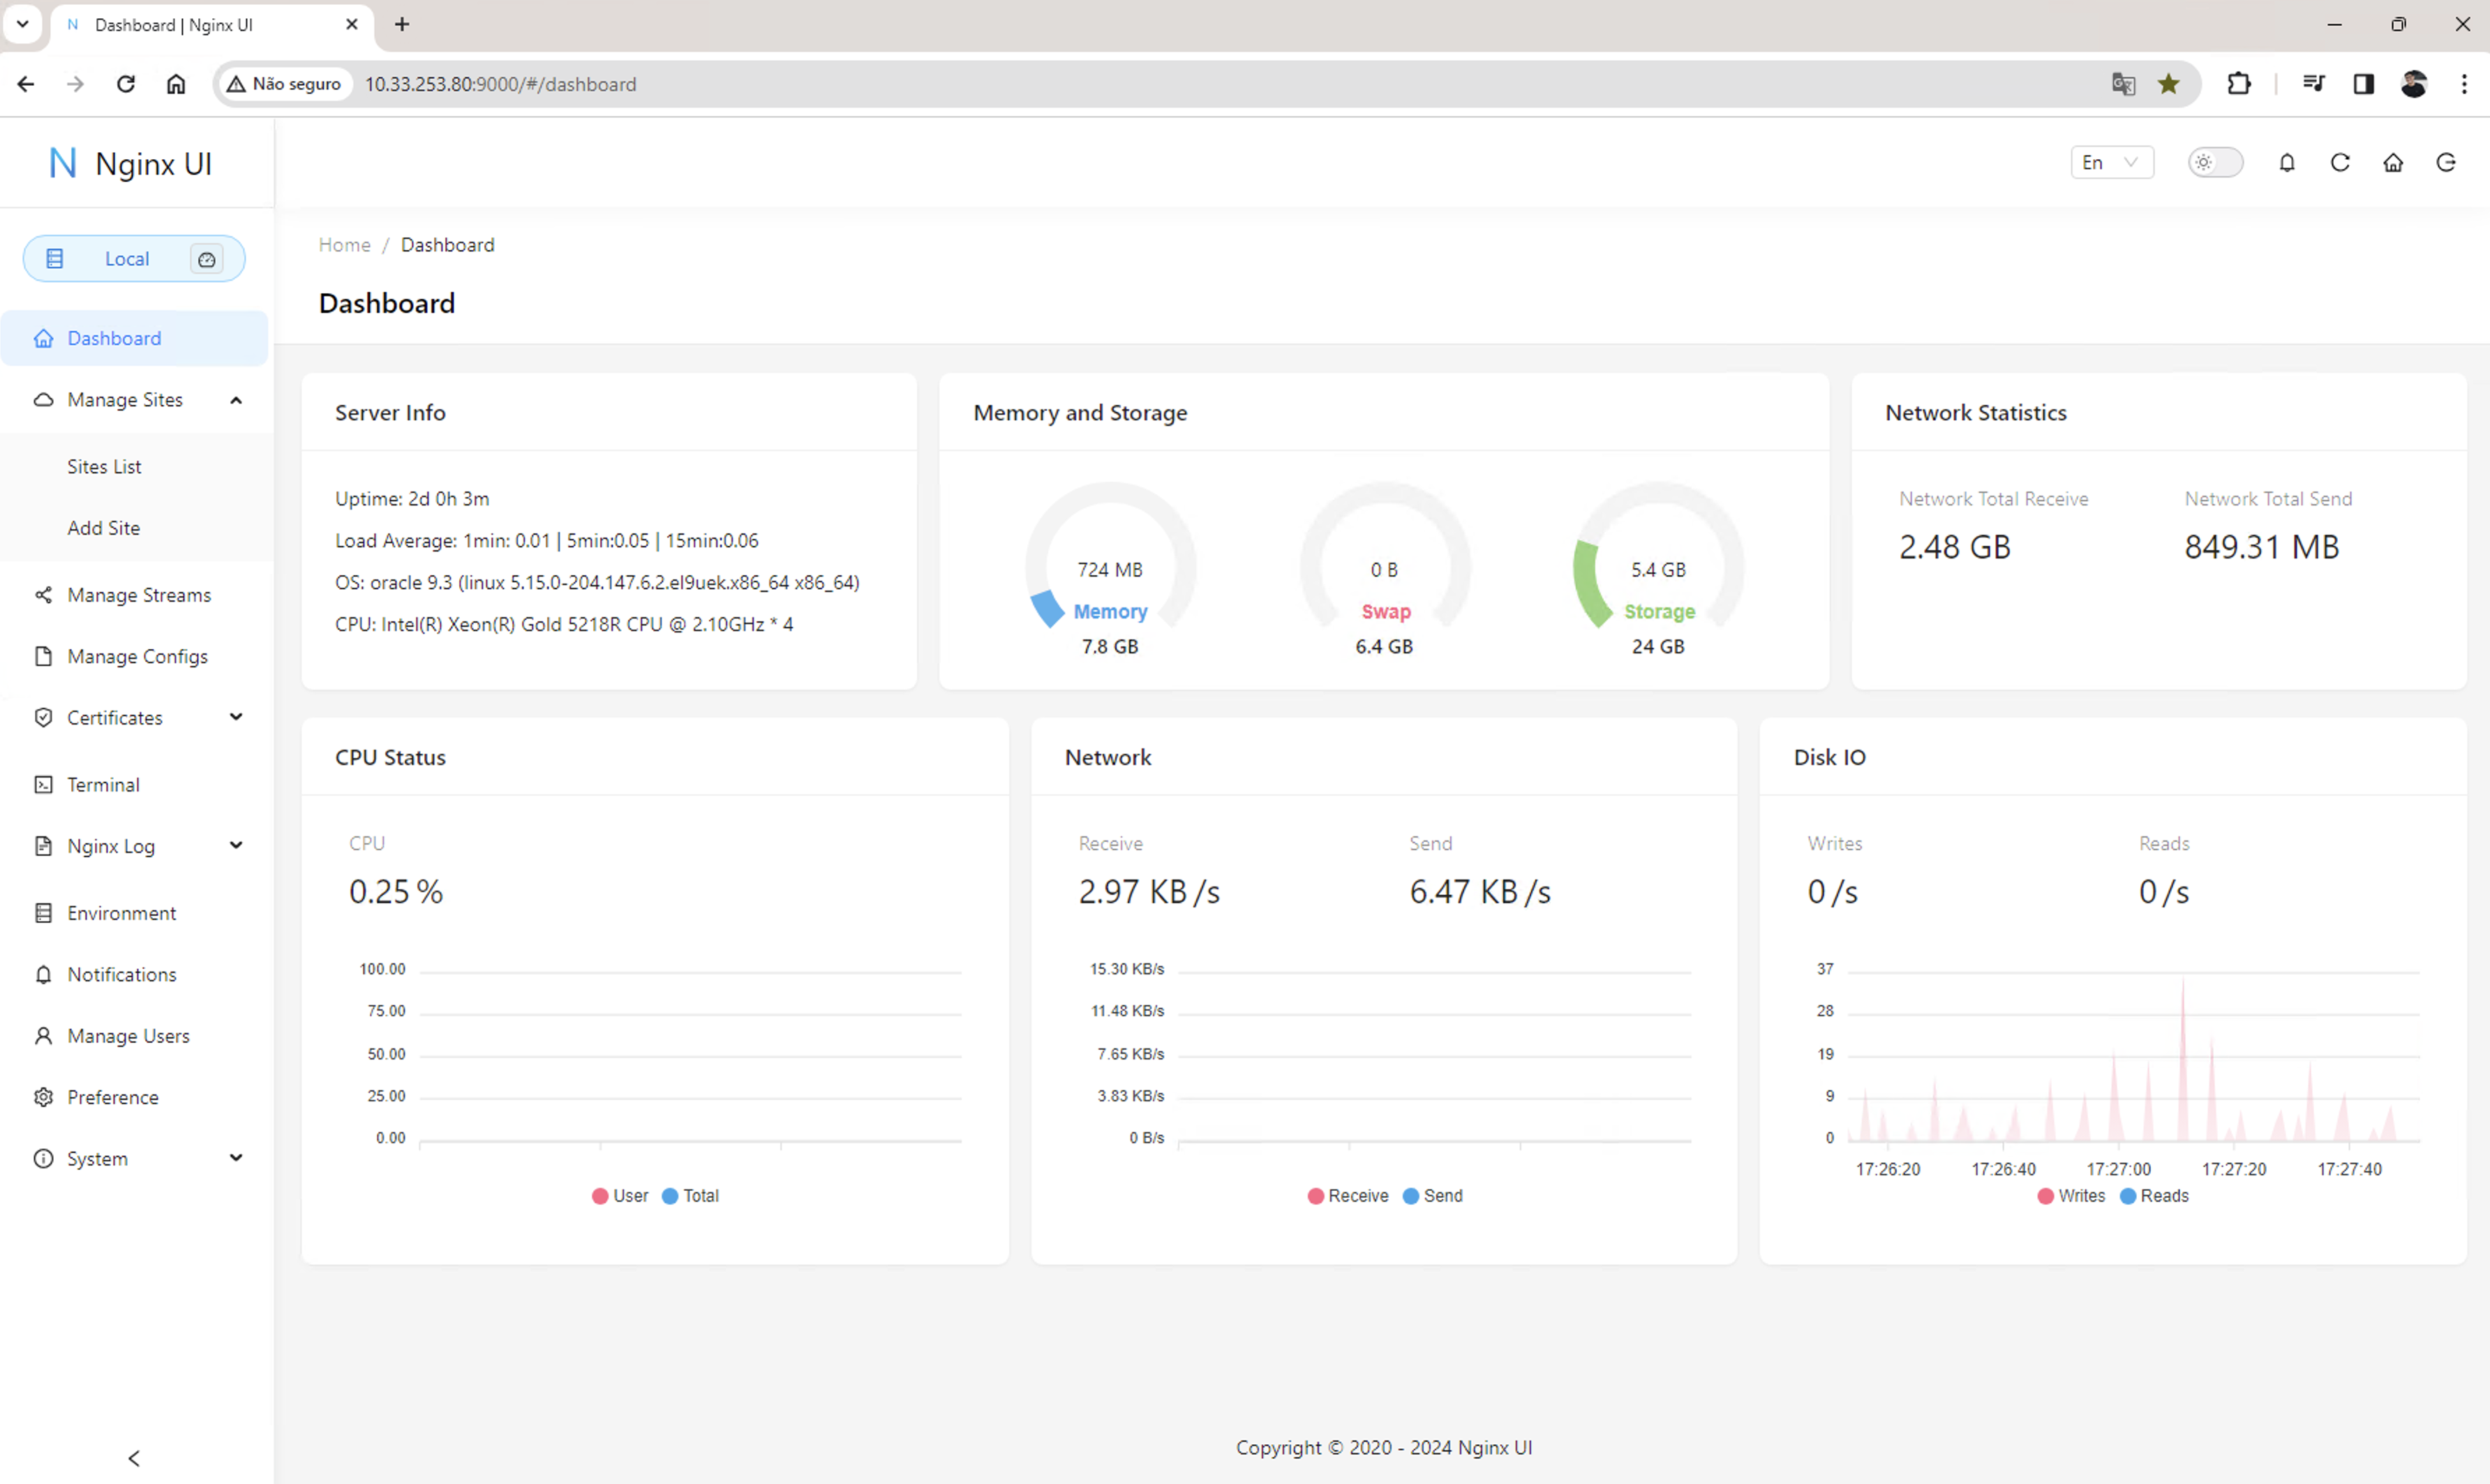Click the bookmark star icon

coord(2168,84)
